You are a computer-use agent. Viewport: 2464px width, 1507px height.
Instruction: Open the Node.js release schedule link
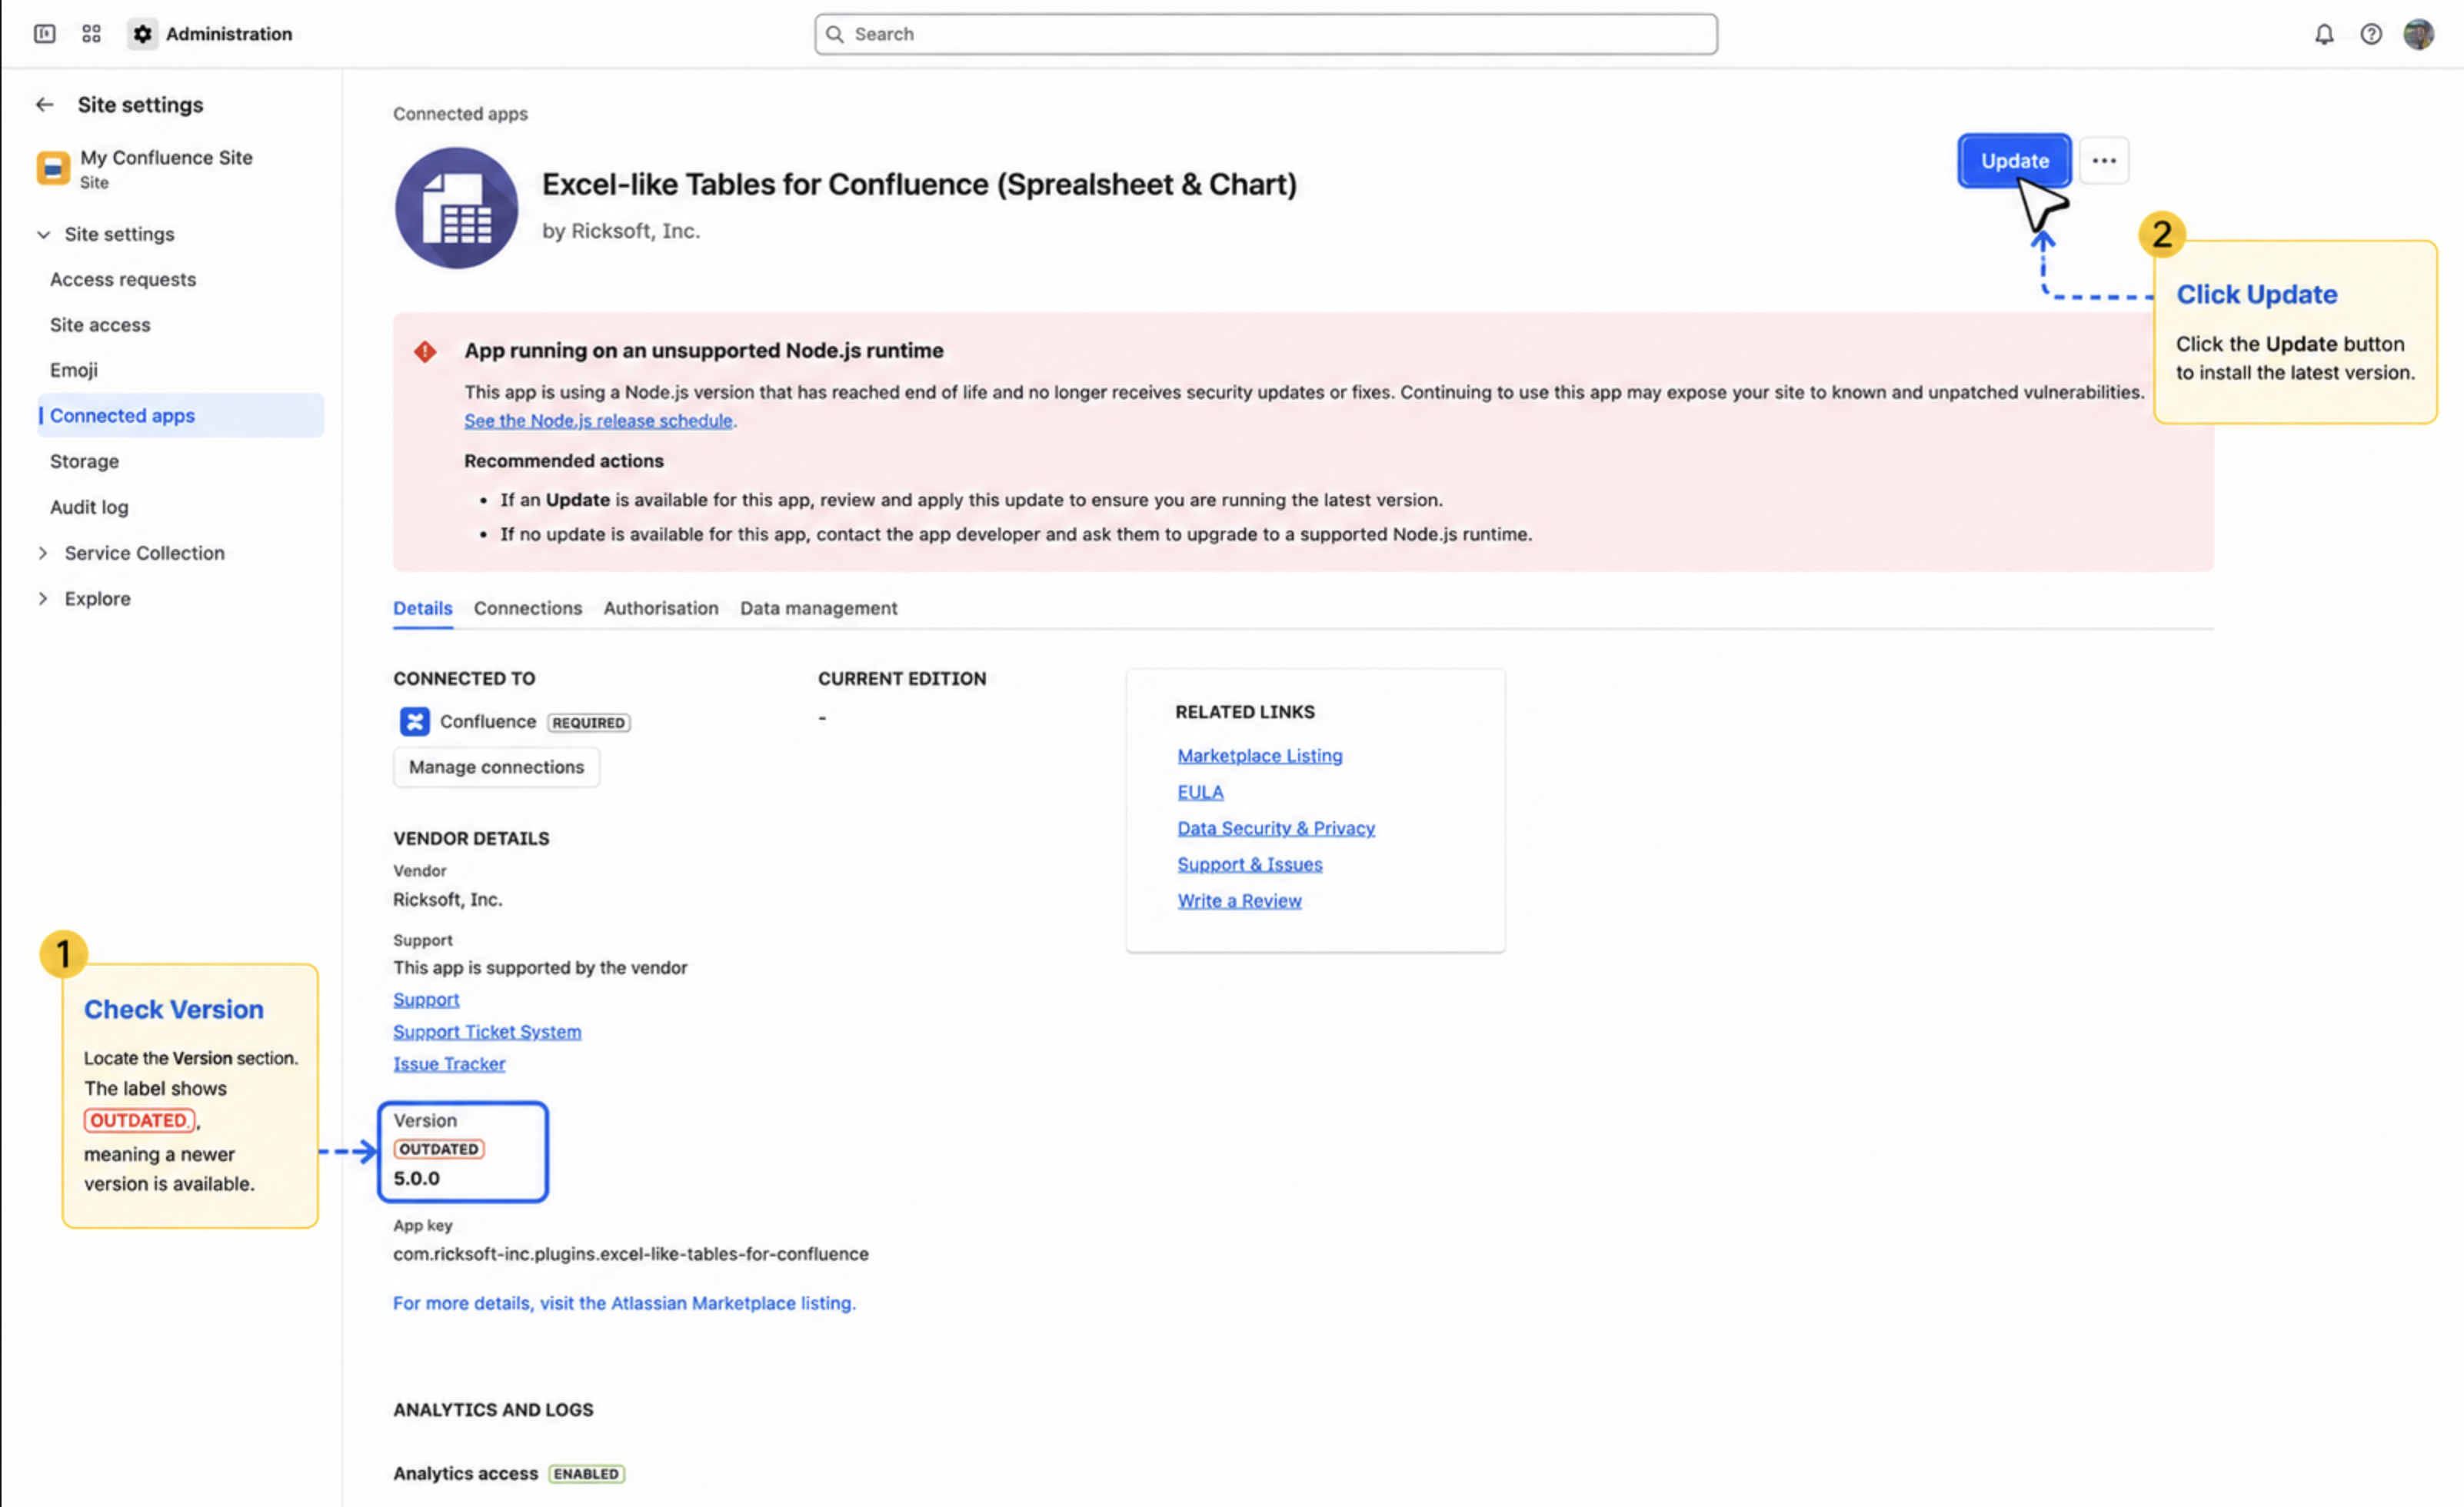point(598,421)
